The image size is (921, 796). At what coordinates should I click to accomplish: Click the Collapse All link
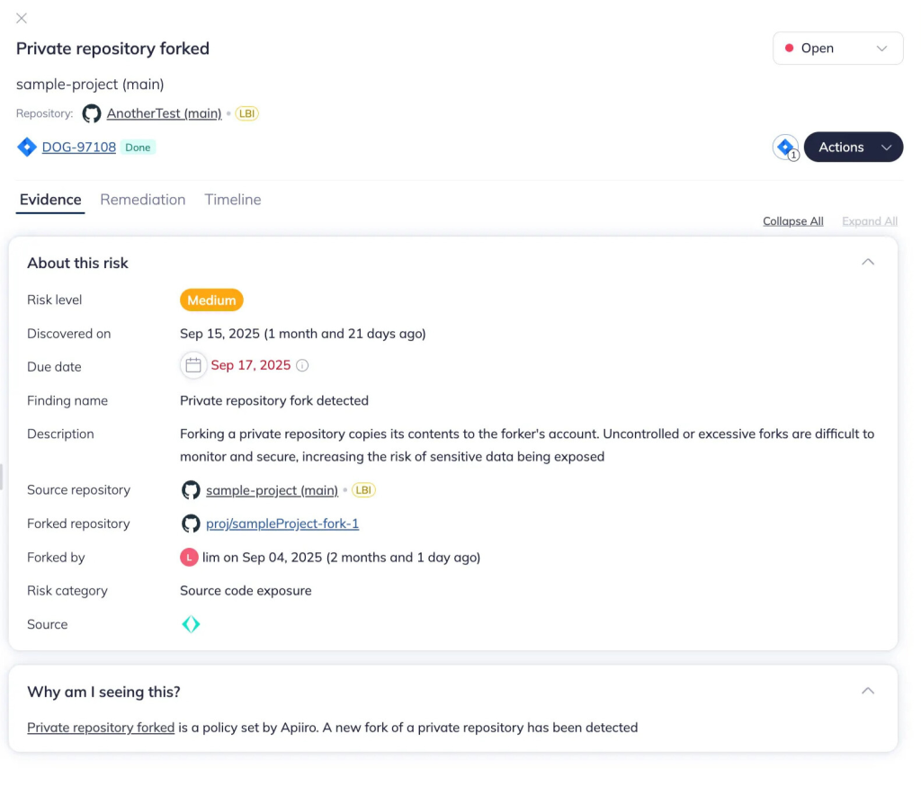(x=792, y=221)
